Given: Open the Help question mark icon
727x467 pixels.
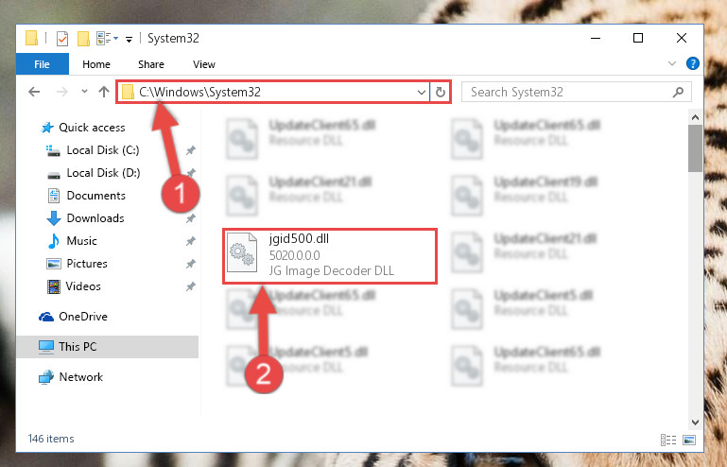Looking at the screenshot, I should [692, 63].
